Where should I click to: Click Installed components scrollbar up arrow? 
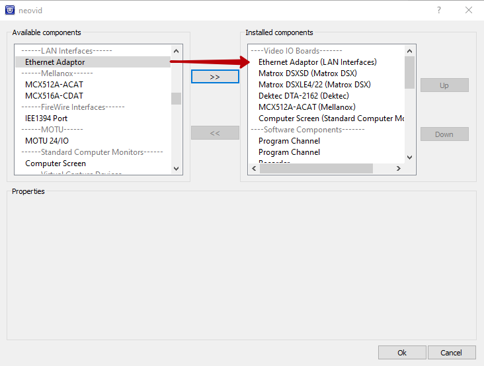(x=409, y=51)
